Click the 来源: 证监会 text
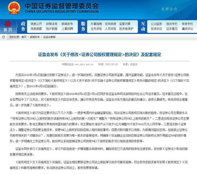Image resolution: width=197 pixels, height=175 pixels. [130, 64]
